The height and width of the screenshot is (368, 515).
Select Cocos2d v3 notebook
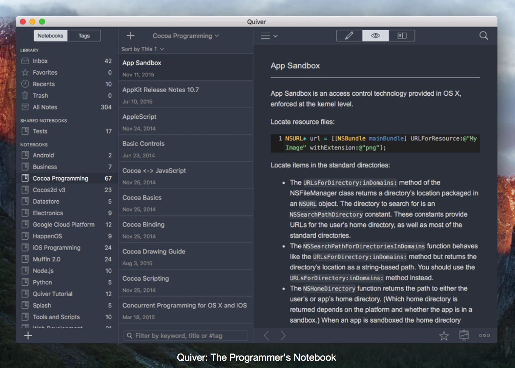click(67, 190)
